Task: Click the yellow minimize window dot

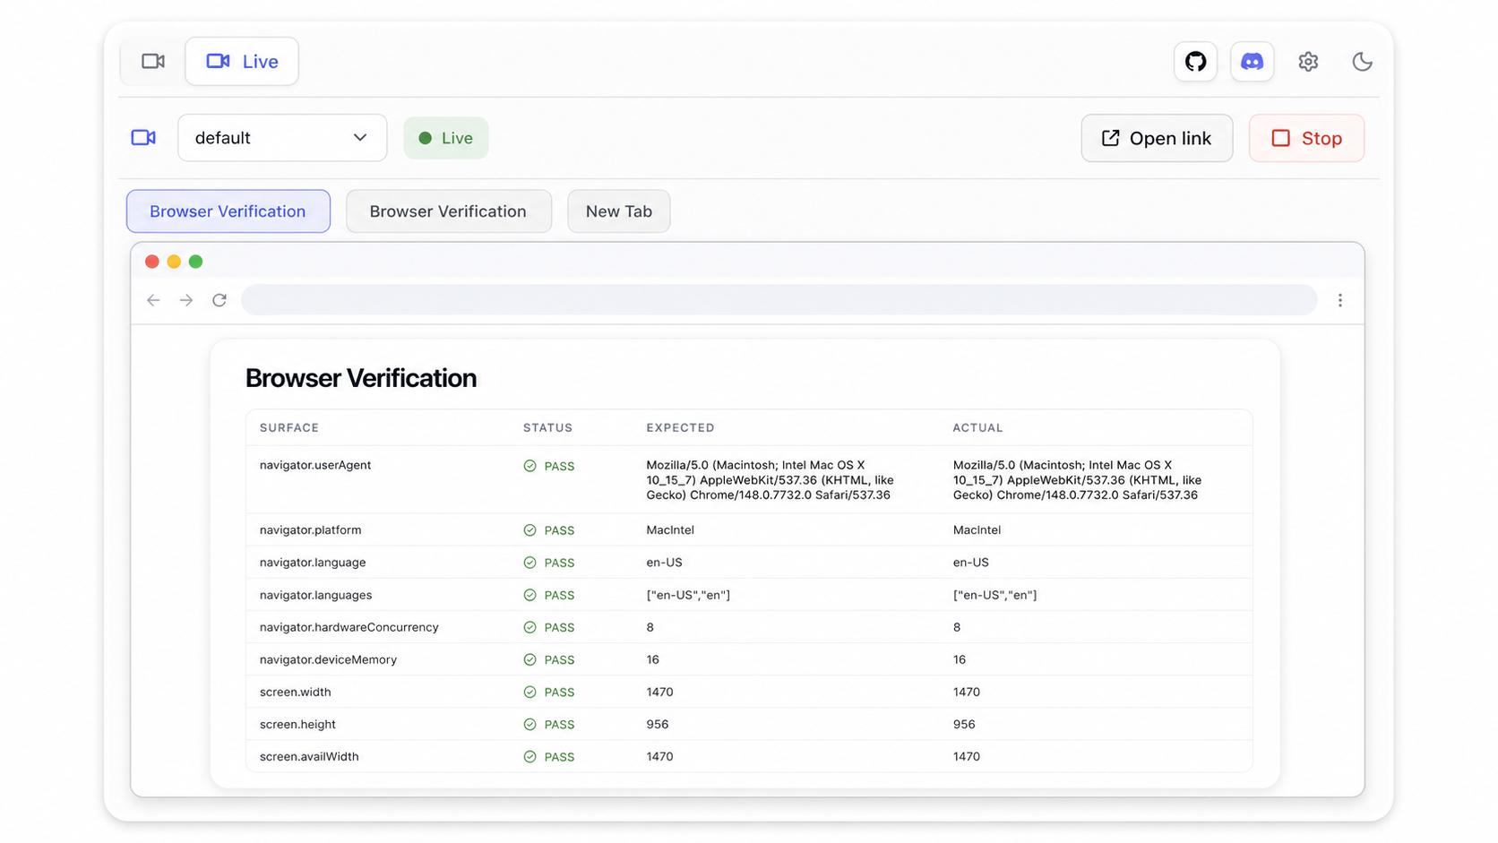Action: pos(174,262)
